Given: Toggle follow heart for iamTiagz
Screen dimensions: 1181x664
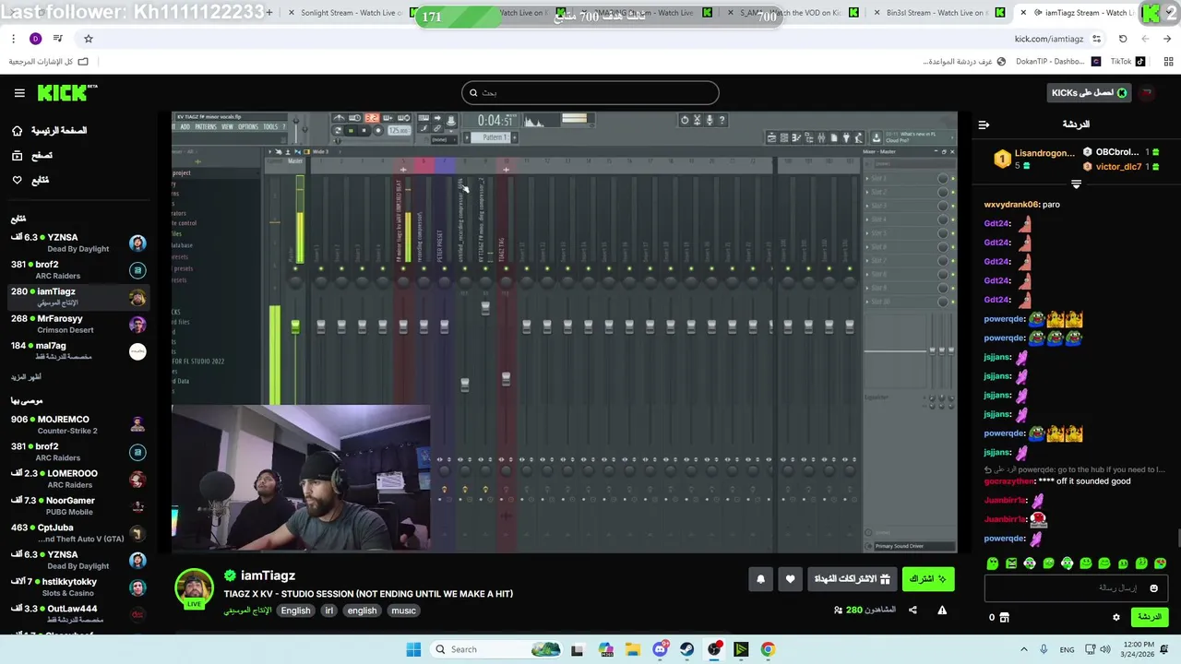Looking at the screenshot, I should click(790, 579).
